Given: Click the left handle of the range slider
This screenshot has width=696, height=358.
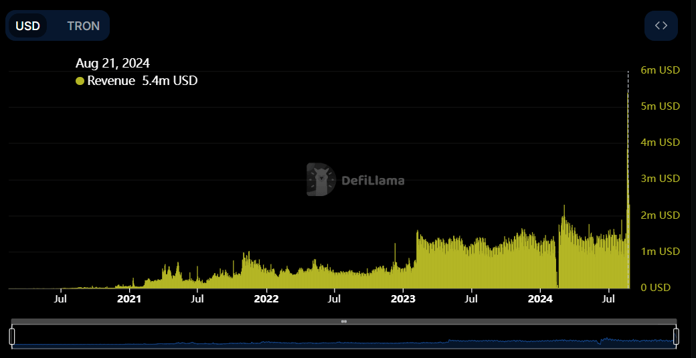Looking at the screenshot, I should (12, 337).
